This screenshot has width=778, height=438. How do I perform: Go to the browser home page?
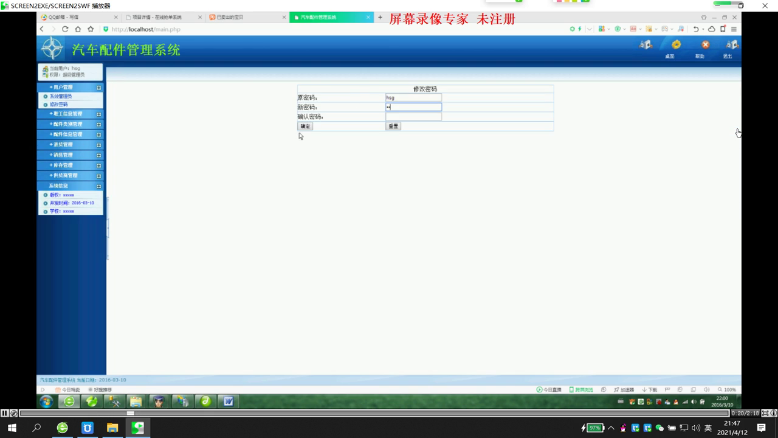78,29
